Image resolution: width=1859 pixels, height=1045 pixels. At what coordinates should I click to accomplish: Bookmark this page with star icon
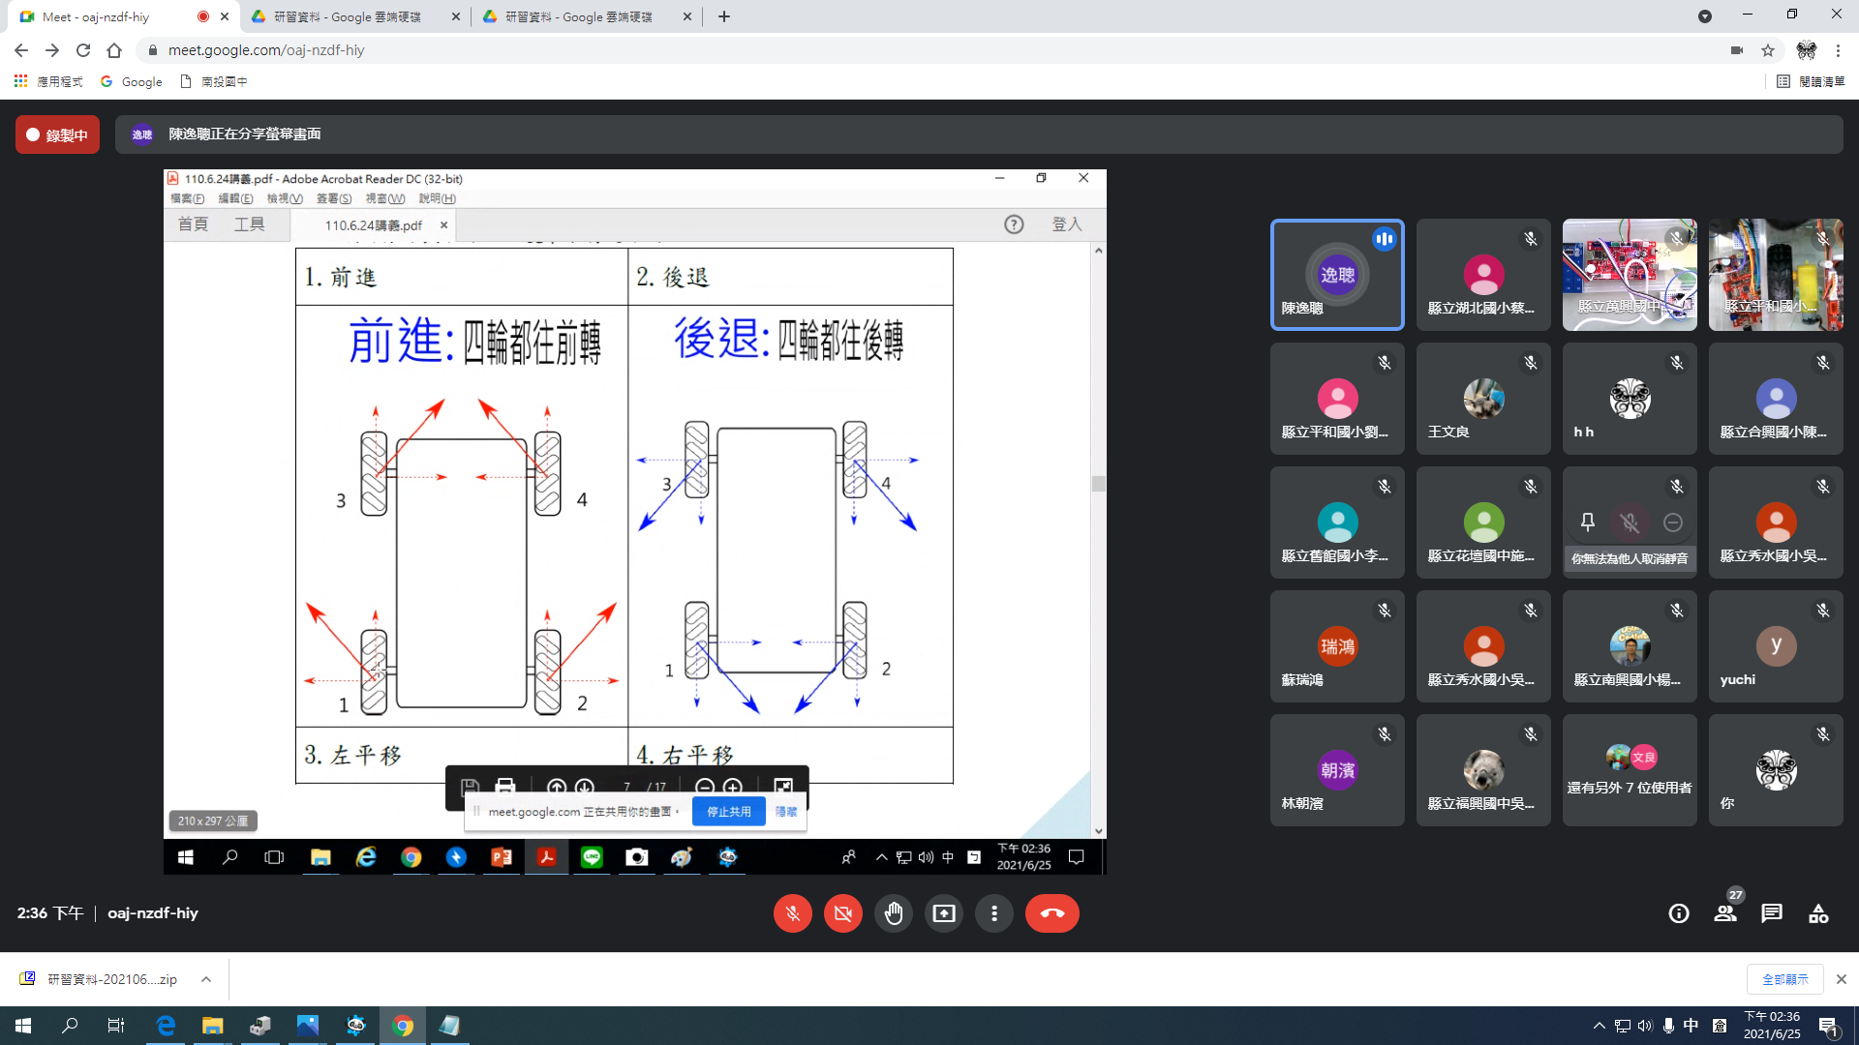click(x=1768, y=50)
